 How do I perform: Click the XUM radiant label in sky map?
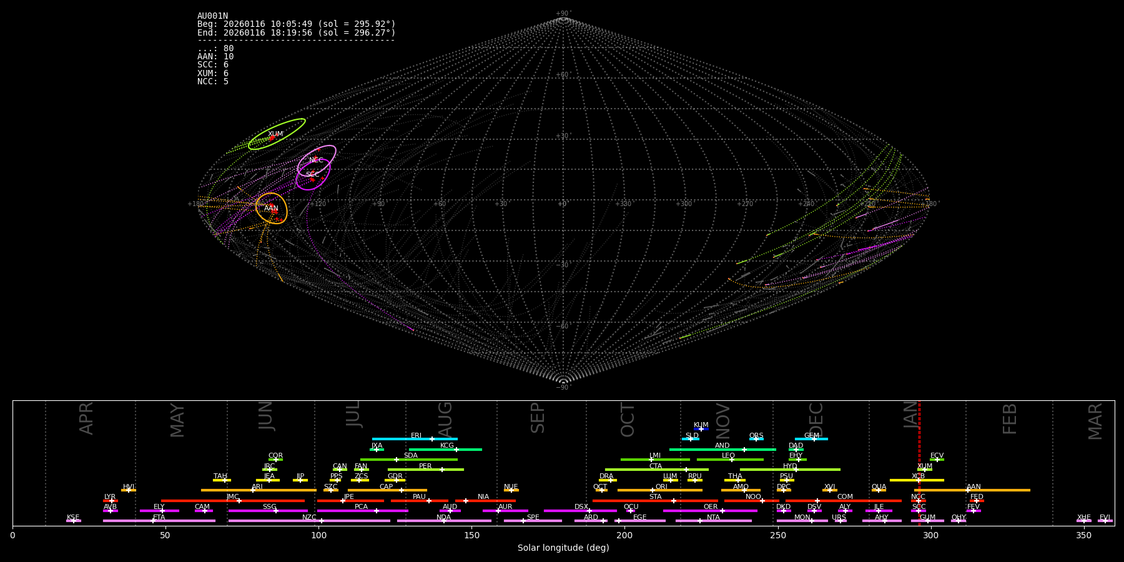pyautogui.click(x=275, y=134)
